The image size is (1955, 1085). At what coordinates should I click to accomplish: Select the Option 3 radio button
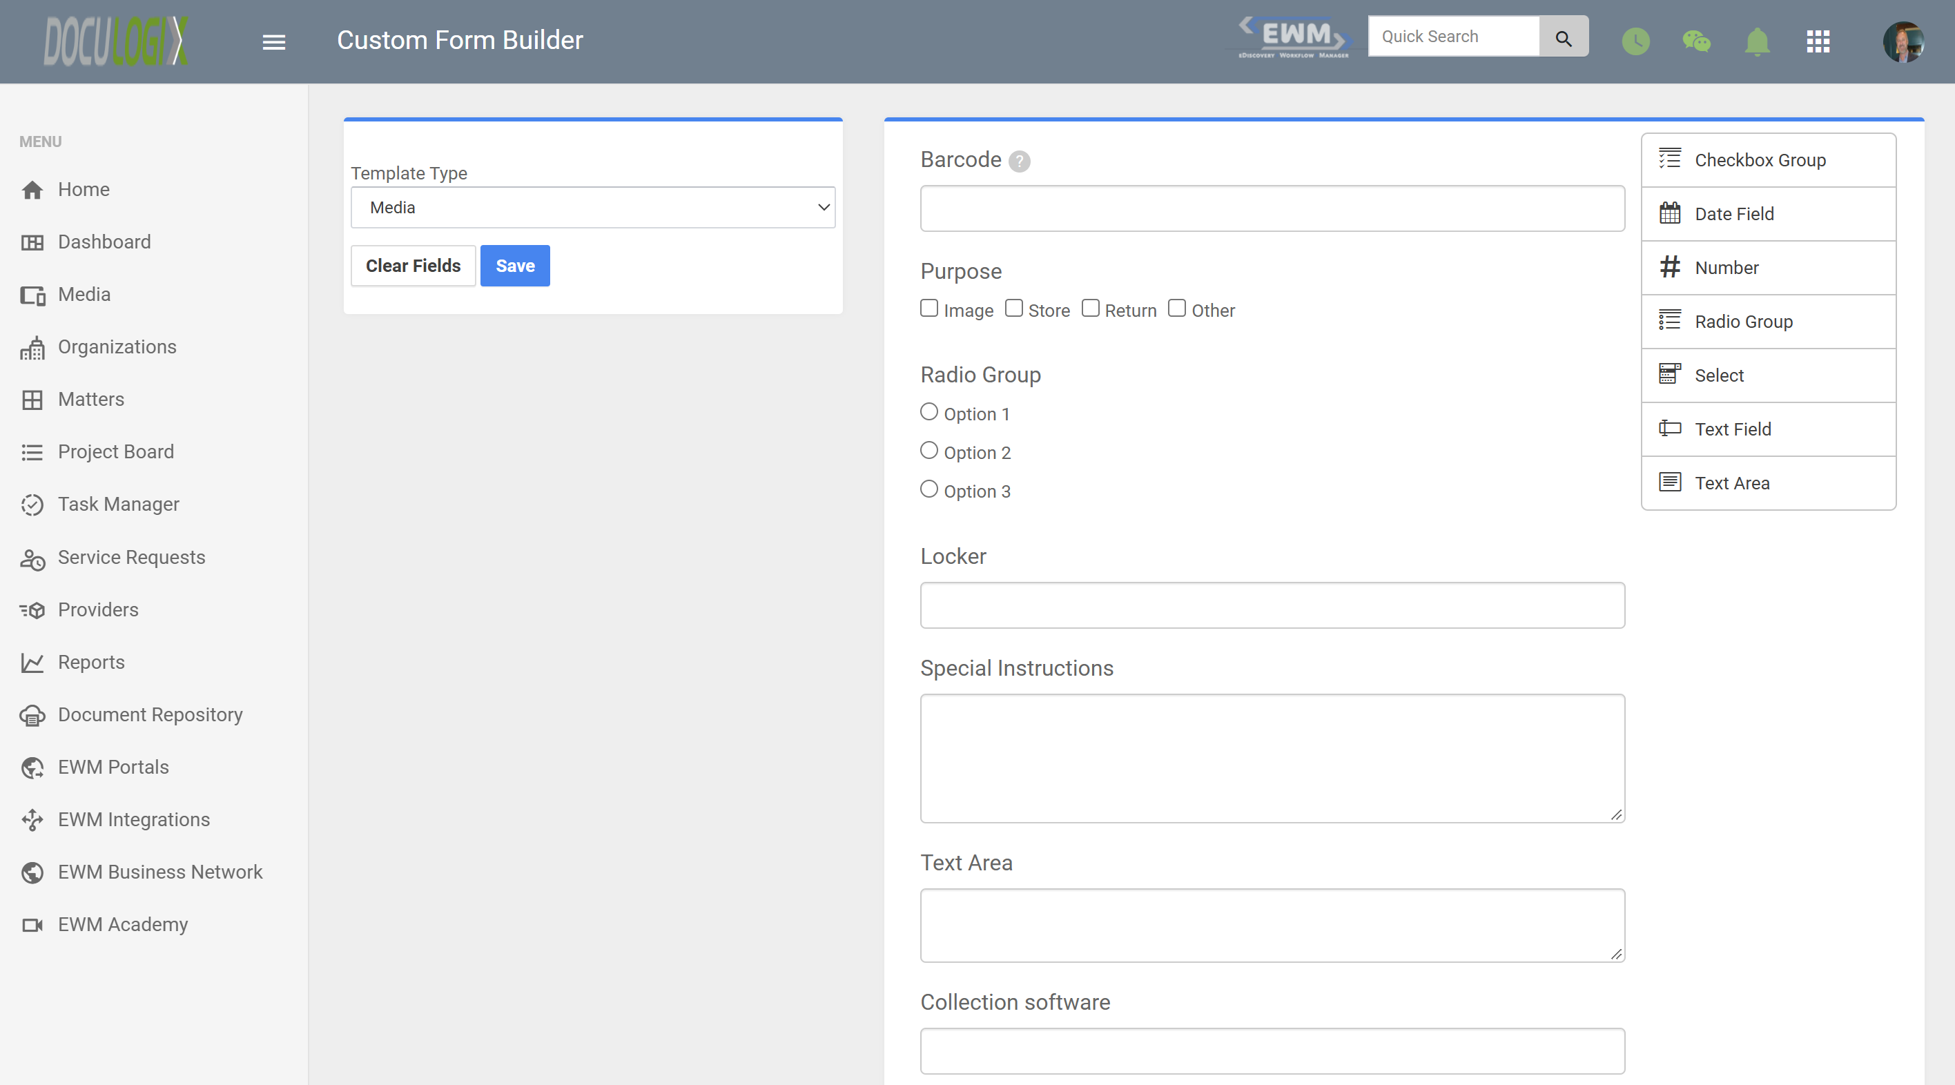929,489
